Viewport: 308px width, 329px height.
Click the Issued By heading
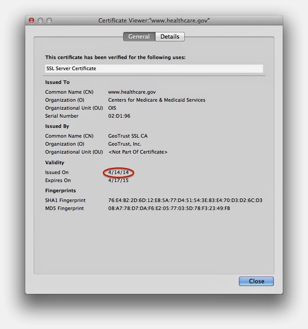pos(57,126)
